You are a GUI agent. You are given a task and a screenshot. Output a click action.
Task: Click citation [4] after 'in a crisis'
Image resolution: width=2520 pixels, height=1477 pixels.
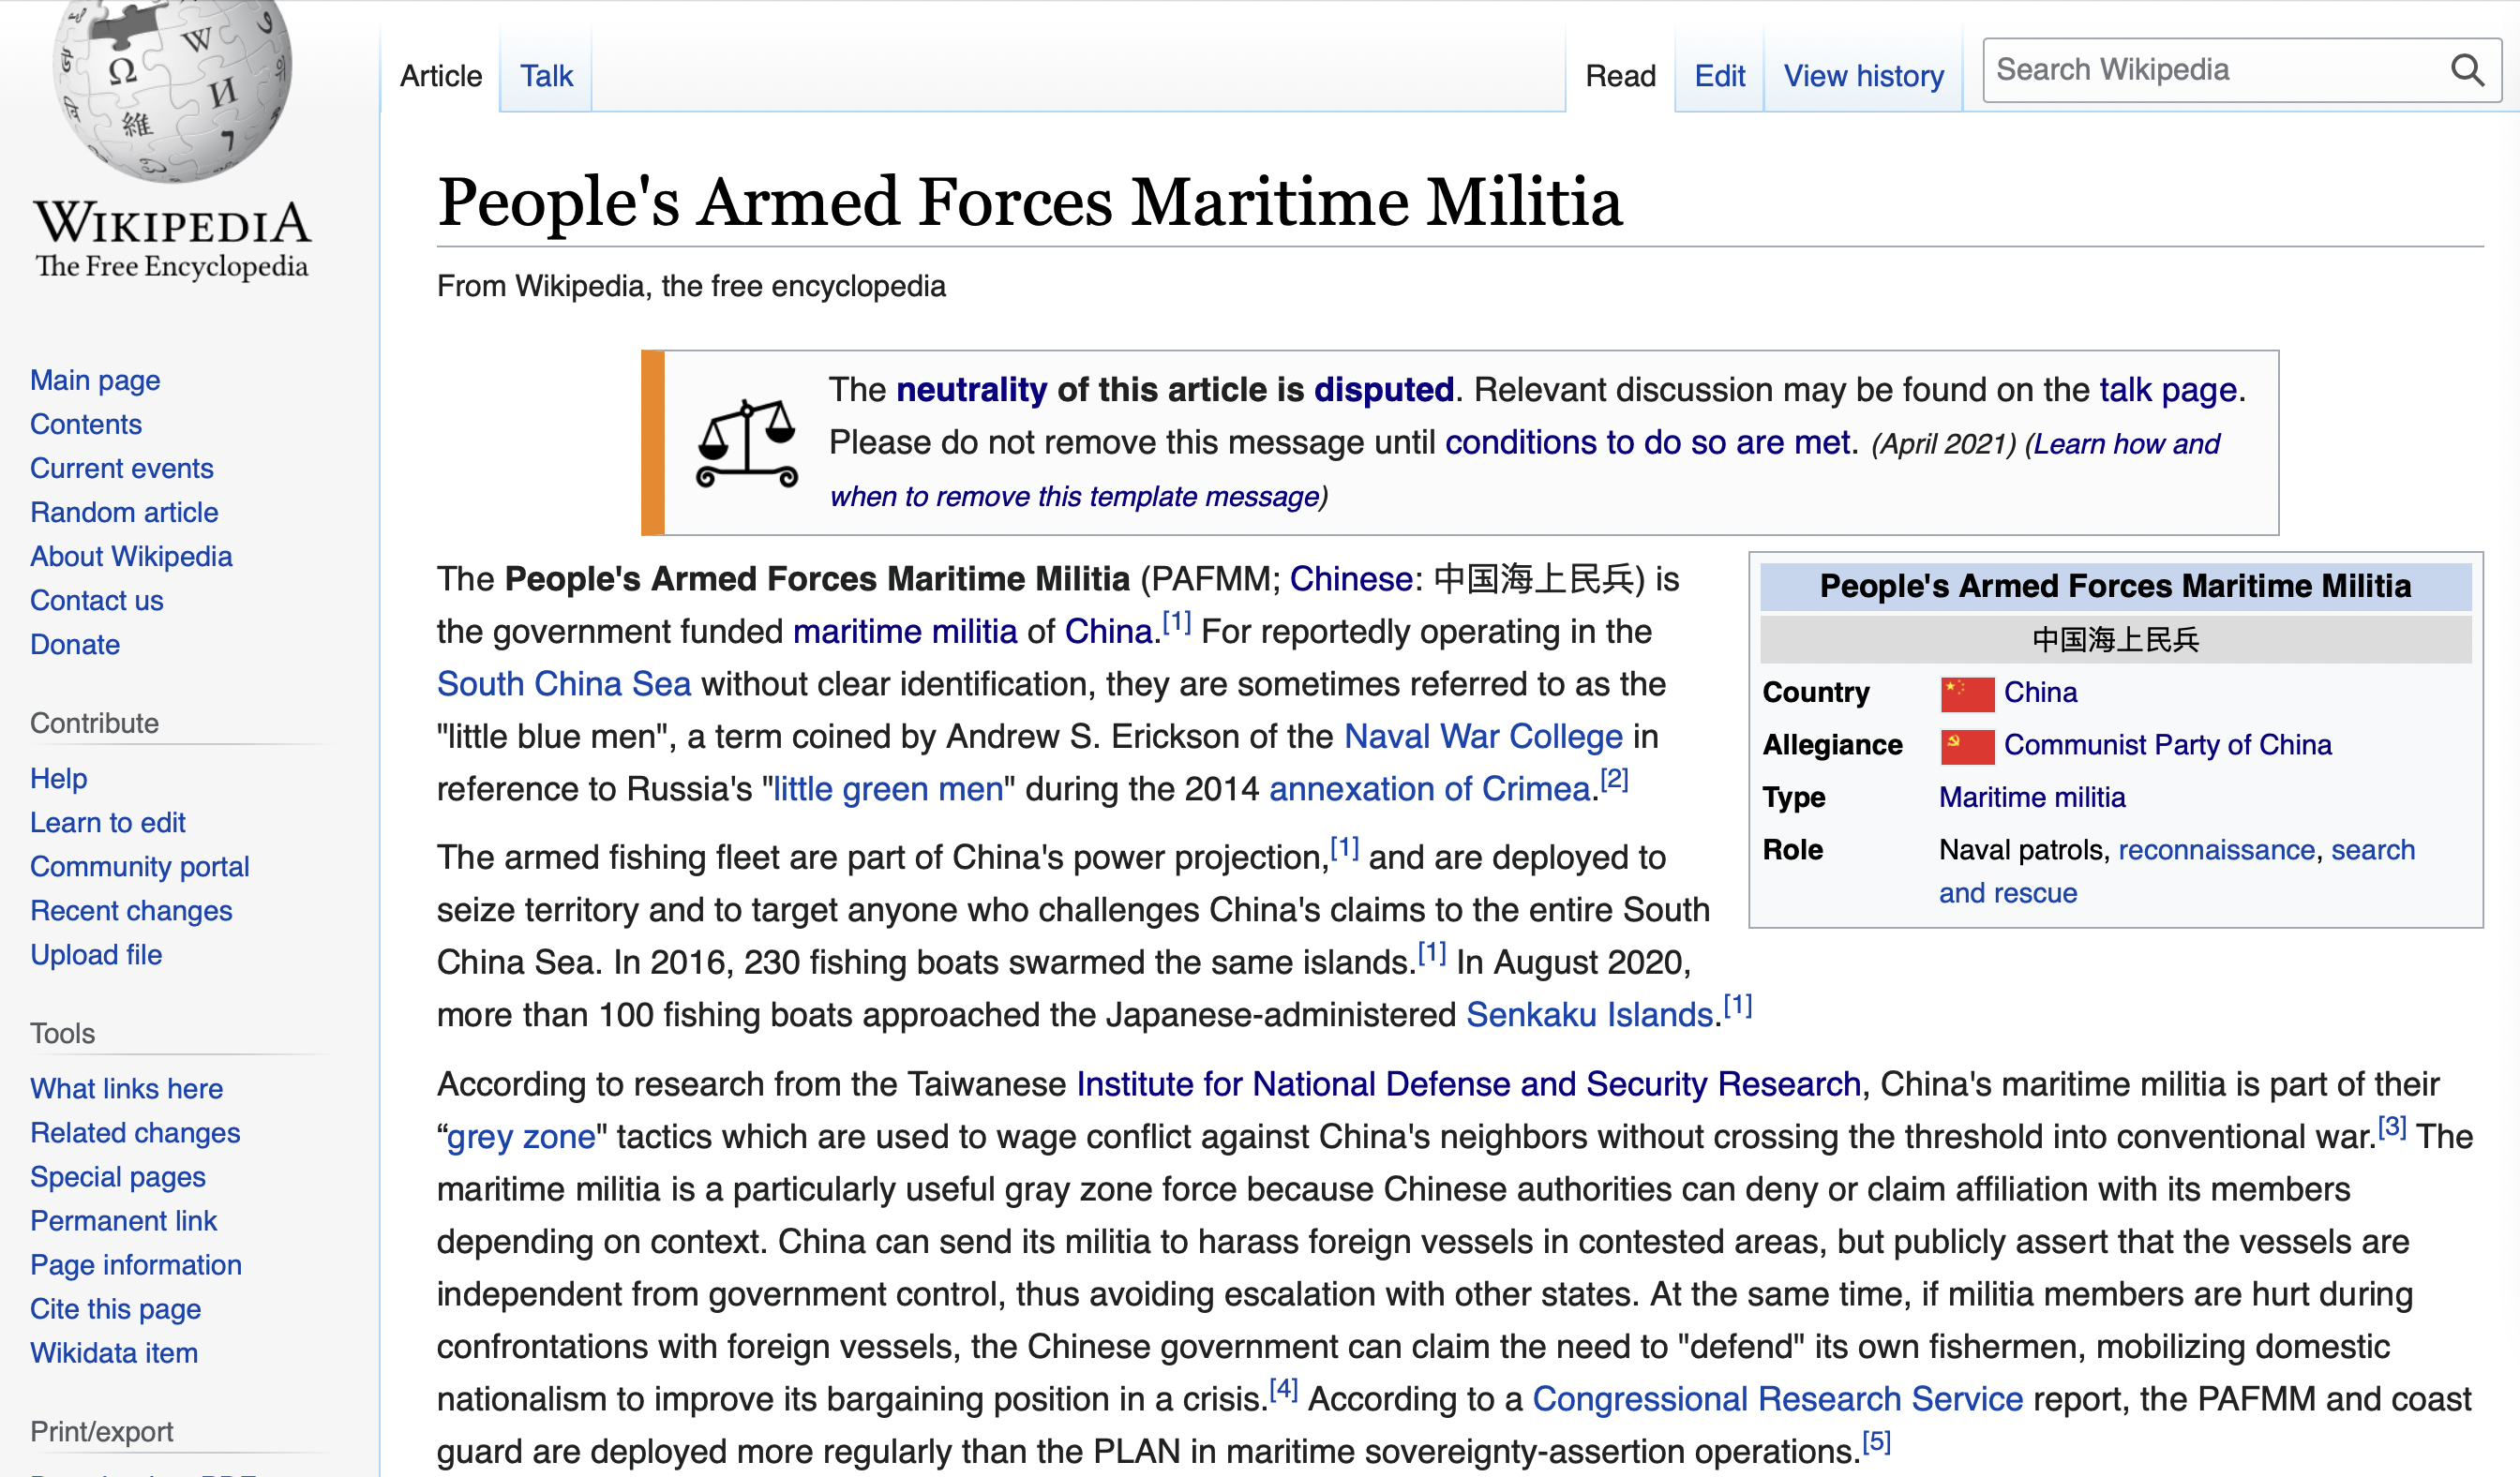pyautogui.click(x=1283, y=1389)
